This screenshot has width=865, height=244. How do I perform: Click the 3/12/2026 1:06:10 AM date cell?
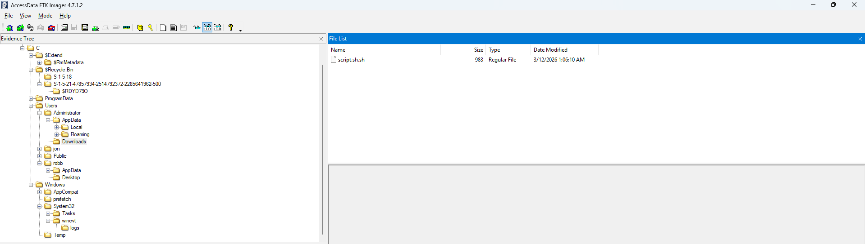pyautogui.click(x=559, y=60)
